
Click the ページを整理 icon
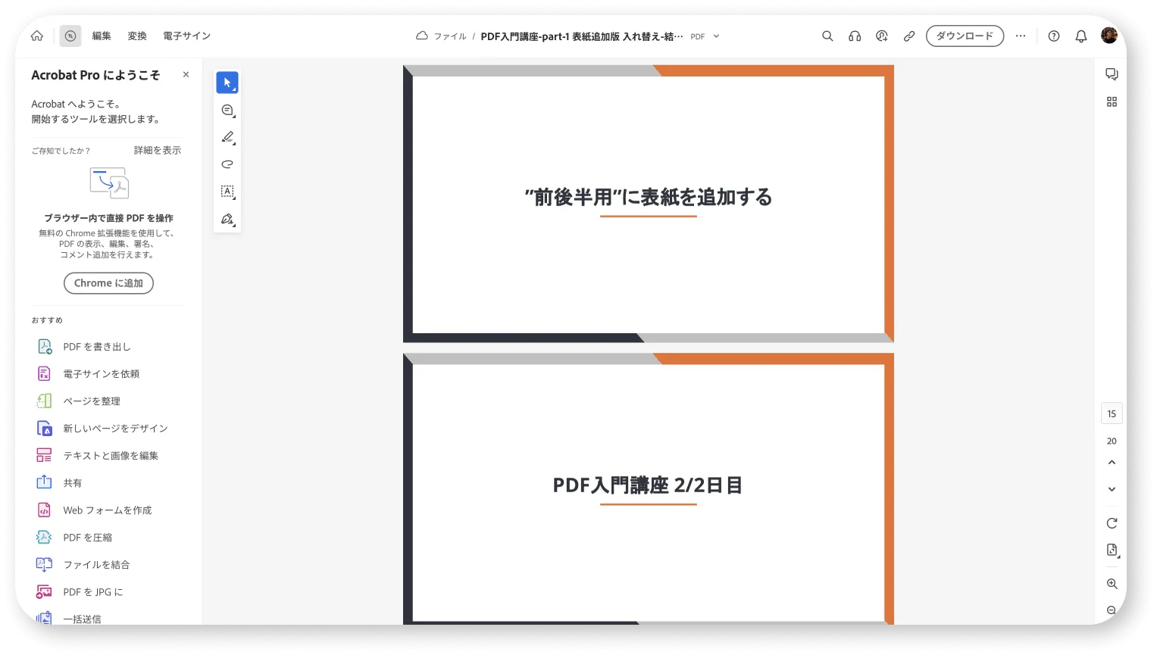(x=45, y=401)
